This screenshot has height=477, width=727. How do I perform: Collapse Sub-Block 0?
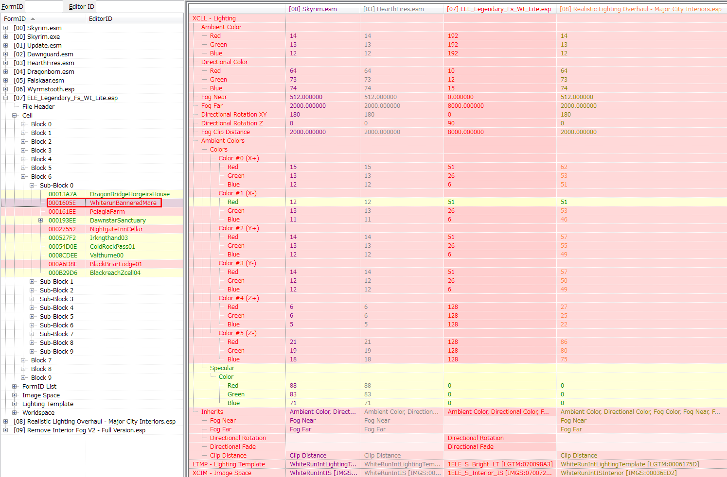(32, 186)
